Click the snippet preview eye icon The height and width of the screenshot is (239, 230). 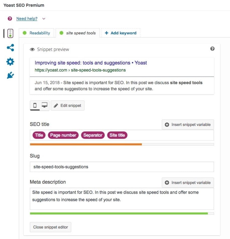coord(32,50)
